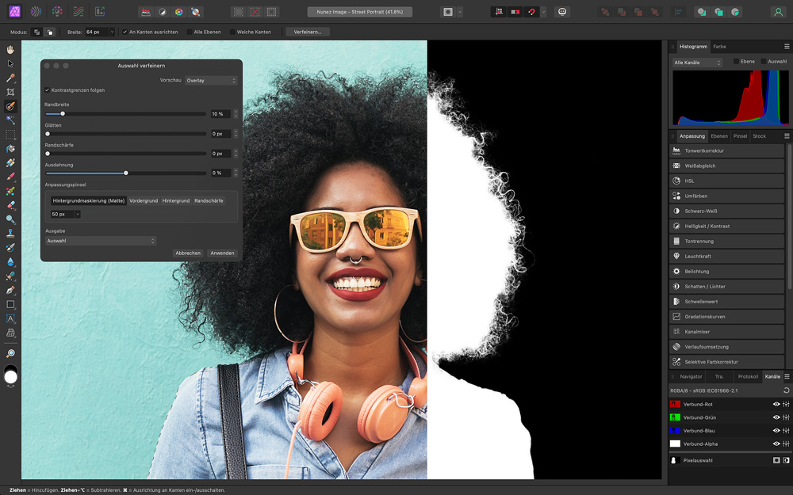Viewport: 793px width, 495px height.
Task: Select the Text tool
Action: (x=10, y=318)
